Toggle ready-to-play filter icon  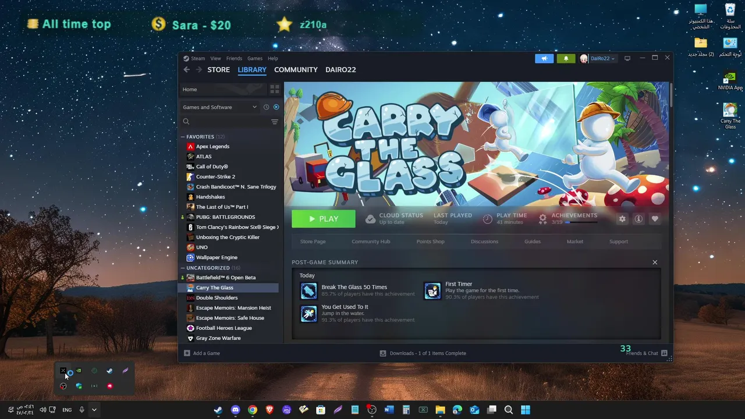276,107
